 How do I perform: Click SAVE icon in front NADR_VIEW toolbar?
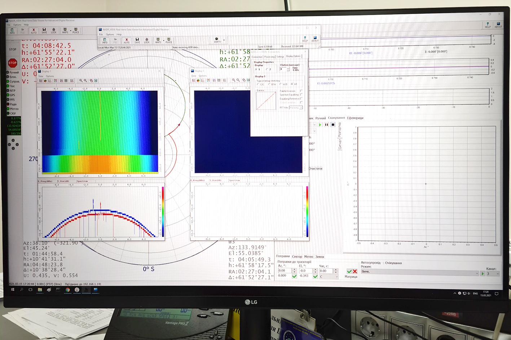[137, 40]
